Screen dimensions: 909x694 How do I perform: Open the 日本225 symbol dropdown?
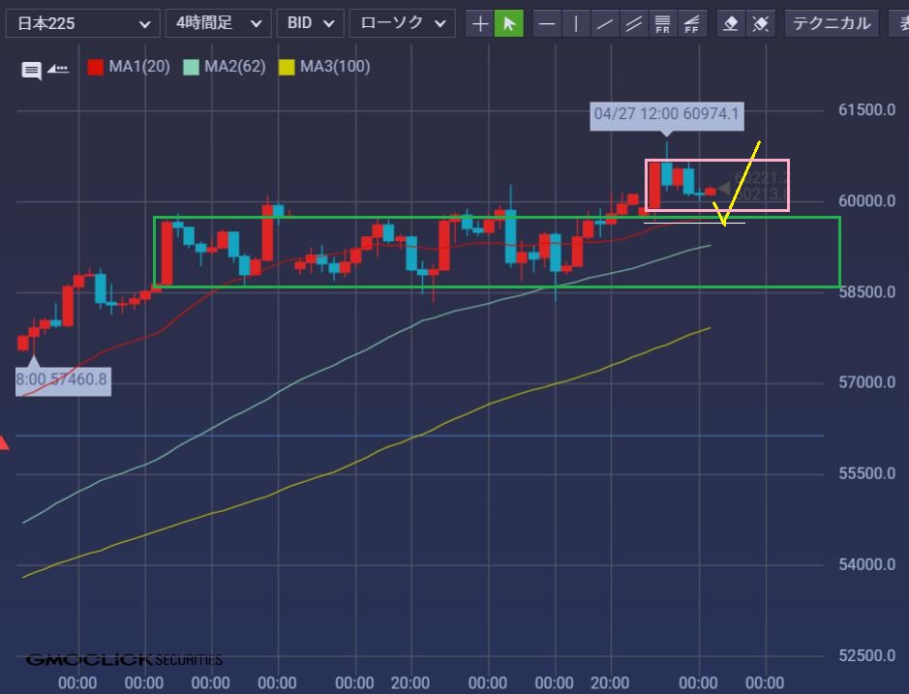tap(82, 23)
